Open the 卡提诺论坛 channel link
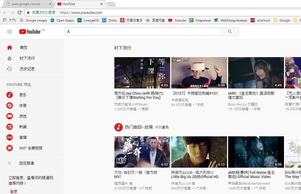The image size is (301, 194). click(180, 100)
